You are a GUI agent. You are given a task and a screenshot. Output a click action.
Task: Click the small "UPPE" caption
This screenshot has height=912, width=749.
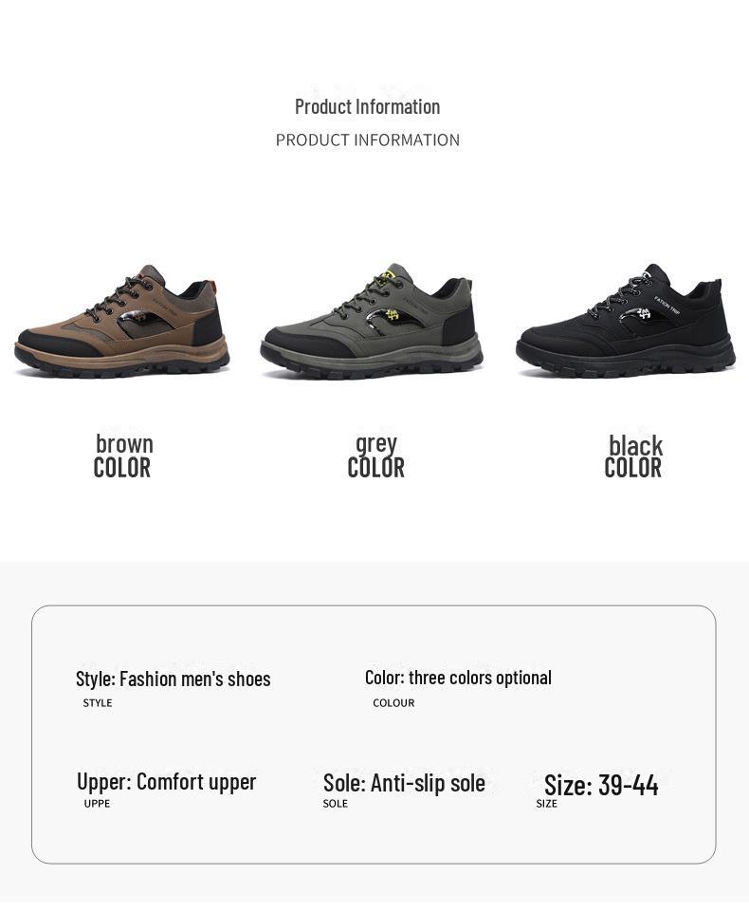[x=97, y=804]
